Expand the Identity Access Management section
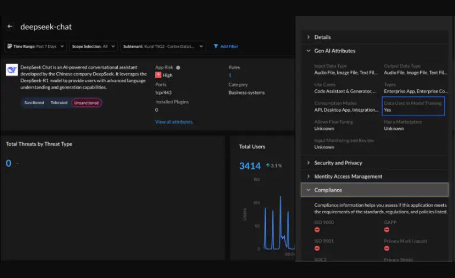455x278 pixels. [375, 176]
